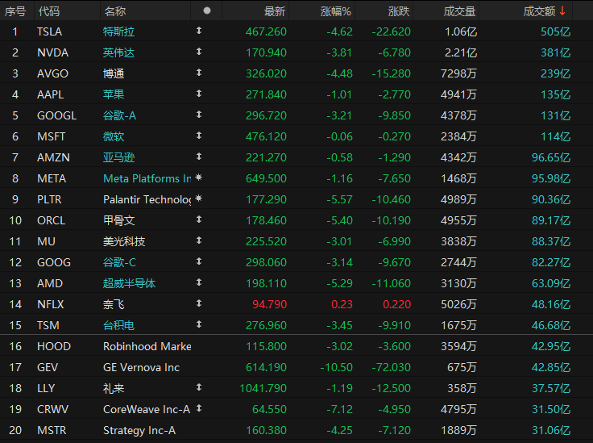The width and height of the screenshot is (593, 443).
Task: Select the 美光科技 name cell
Action: pos(124,241)
